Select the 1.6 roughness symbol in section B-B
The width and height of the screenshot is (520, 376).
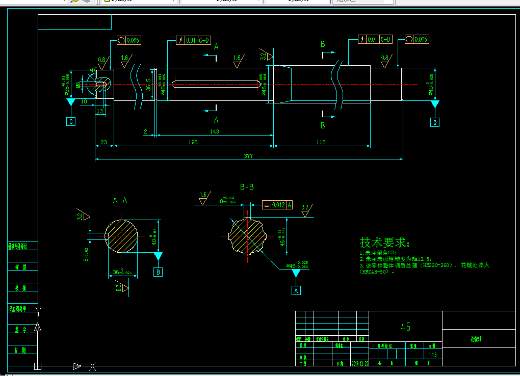(x=204, y=198)
